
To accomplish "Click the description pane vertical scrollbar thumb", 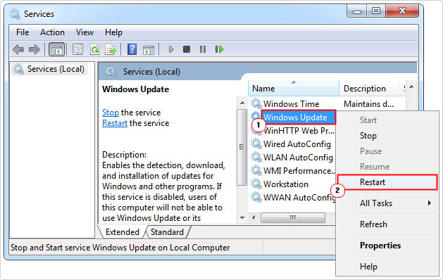I will click(x=242, y=147).
